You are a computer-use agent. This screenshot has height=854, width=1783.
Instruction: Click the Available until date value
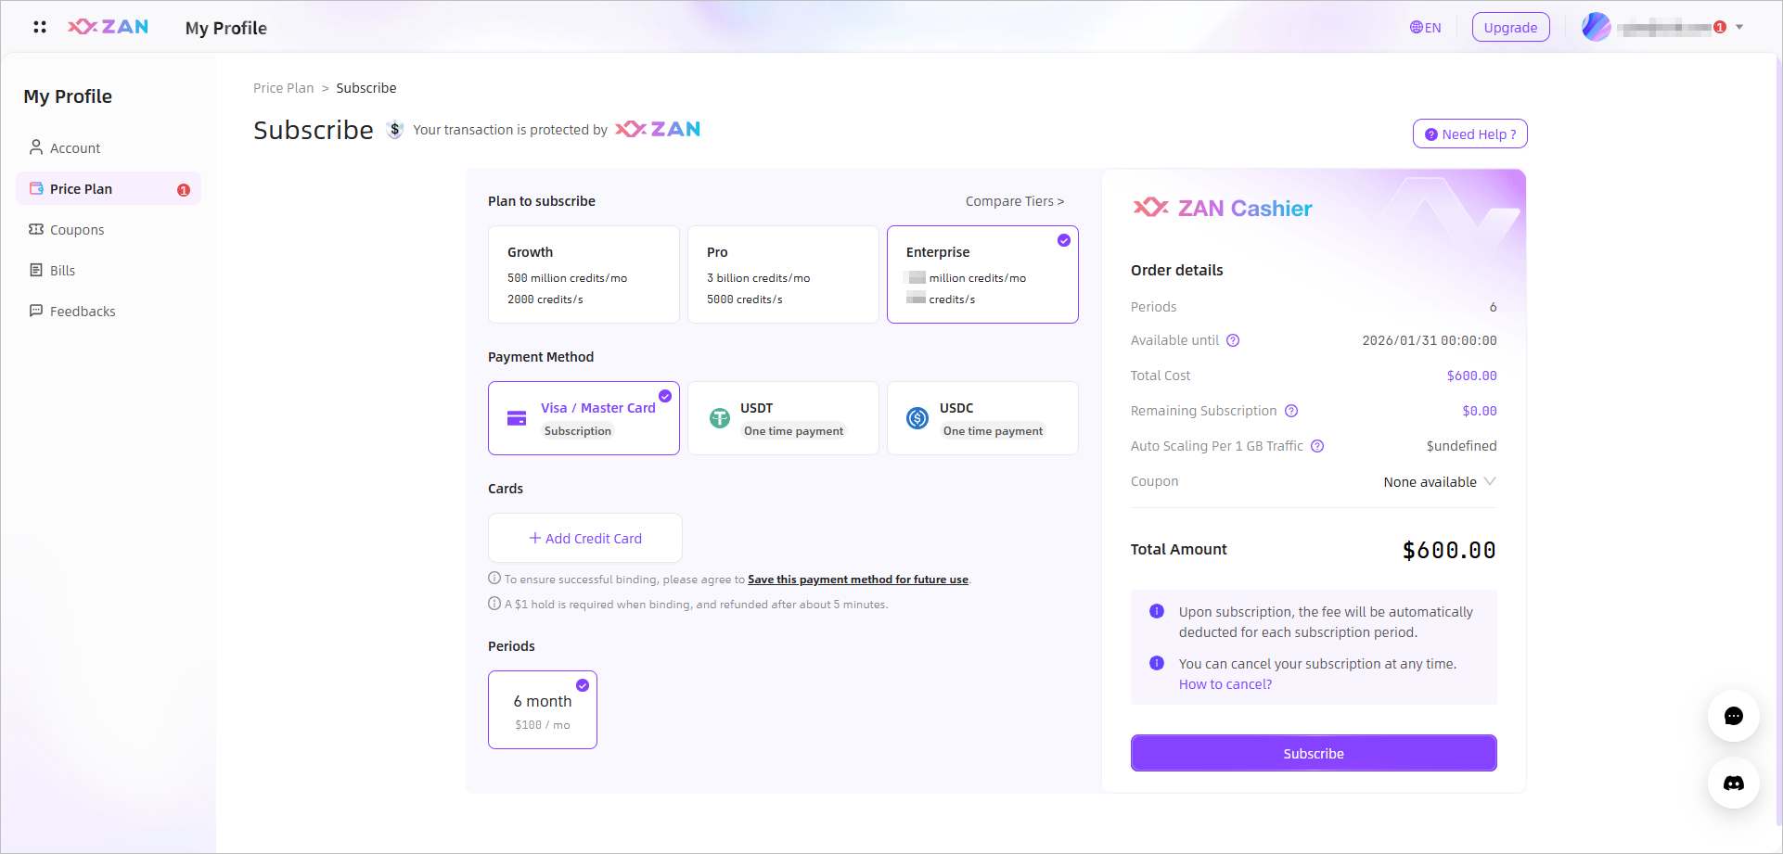point(1430,340)
